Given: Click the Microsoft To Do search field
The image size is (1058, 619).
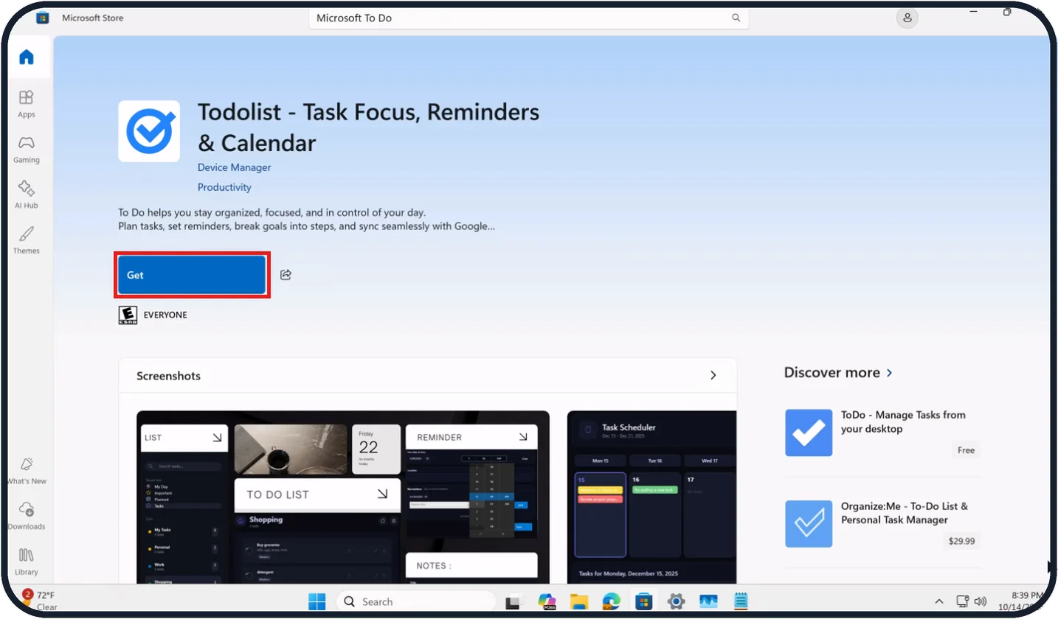Looking at the screenshot, I should tap(529, 18).
